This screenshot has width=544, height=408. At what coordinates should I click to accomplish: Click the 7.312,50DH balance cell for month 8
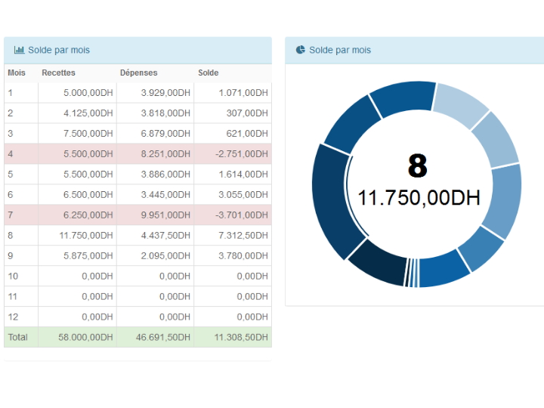pos(242,236)
